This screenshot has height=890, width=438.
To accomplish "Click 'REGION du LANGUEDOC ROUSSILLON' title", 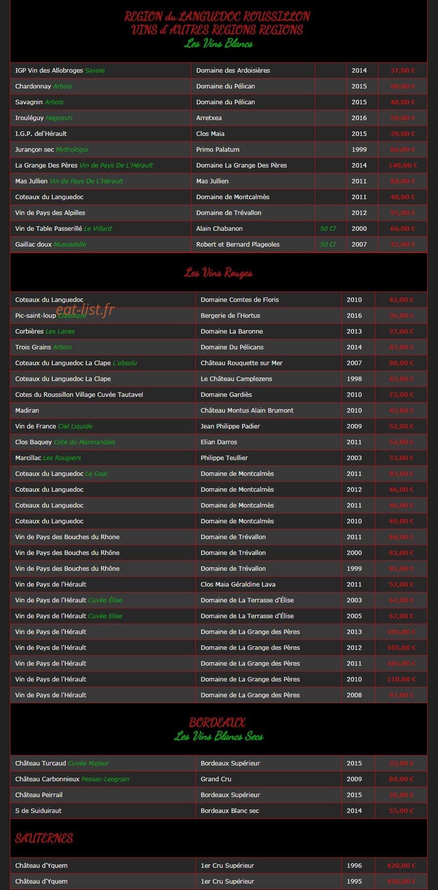I will [218, 16].
